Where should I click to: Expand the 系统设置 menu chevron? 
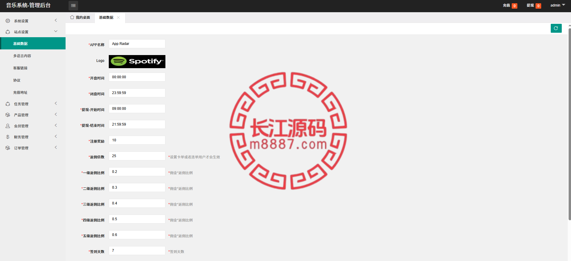coord(56,20)
